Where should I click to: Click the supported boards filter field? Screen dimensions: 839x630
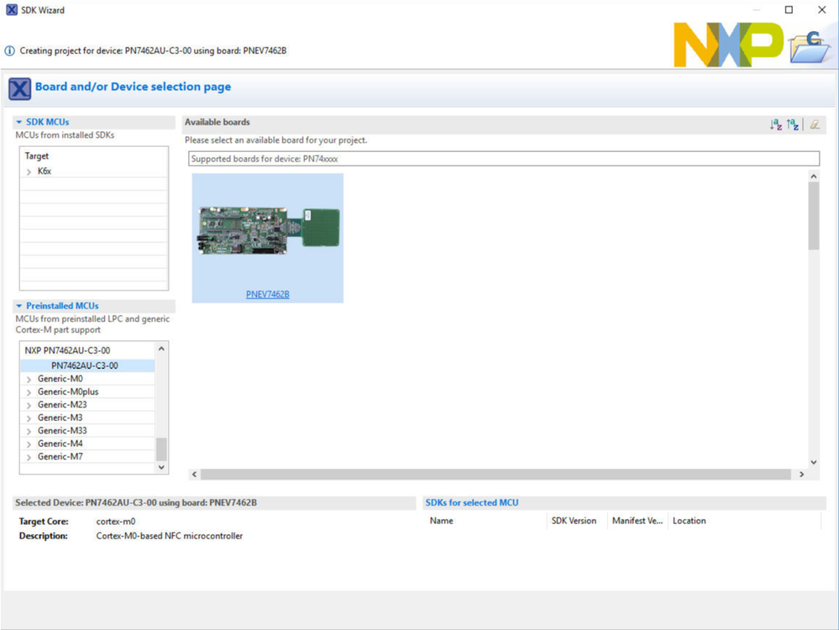(504, 159)
